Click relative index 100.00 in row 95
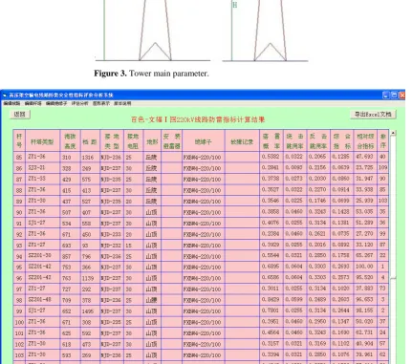 click(365, 267)
